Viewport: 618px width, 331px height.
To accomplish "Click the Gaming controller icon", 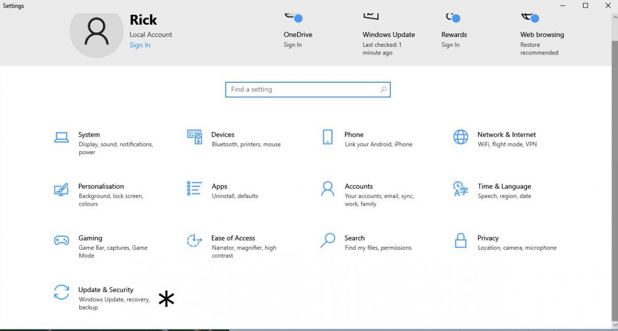I will pos(62,241).
